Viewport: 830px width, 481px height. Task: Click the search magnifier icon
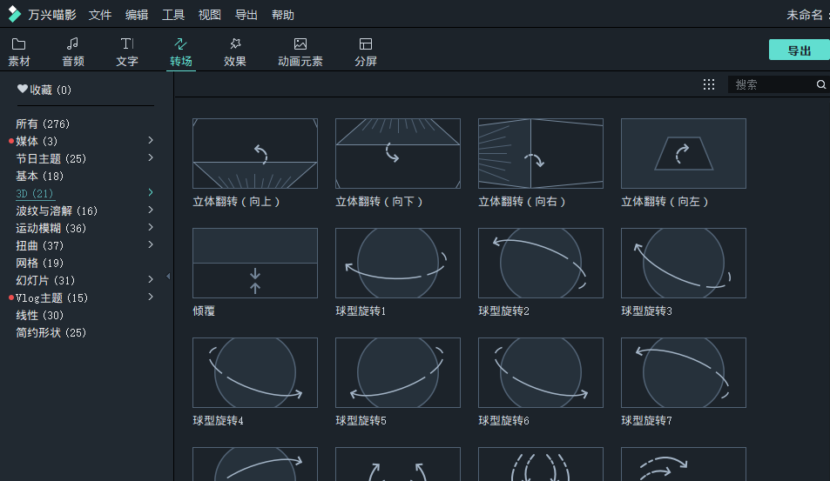(820, 84)
